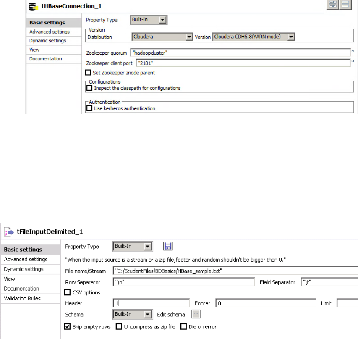Open Advanced settings tab in tHBaseConnection
The height and width of the screenshot is (339, 358).
(x=54, y=32)
